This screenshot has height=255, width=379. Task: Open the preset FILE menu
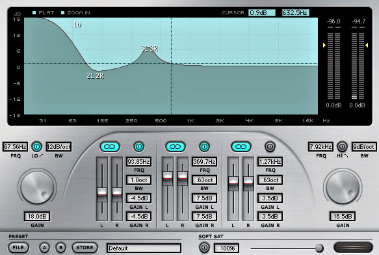click(18, 247)
